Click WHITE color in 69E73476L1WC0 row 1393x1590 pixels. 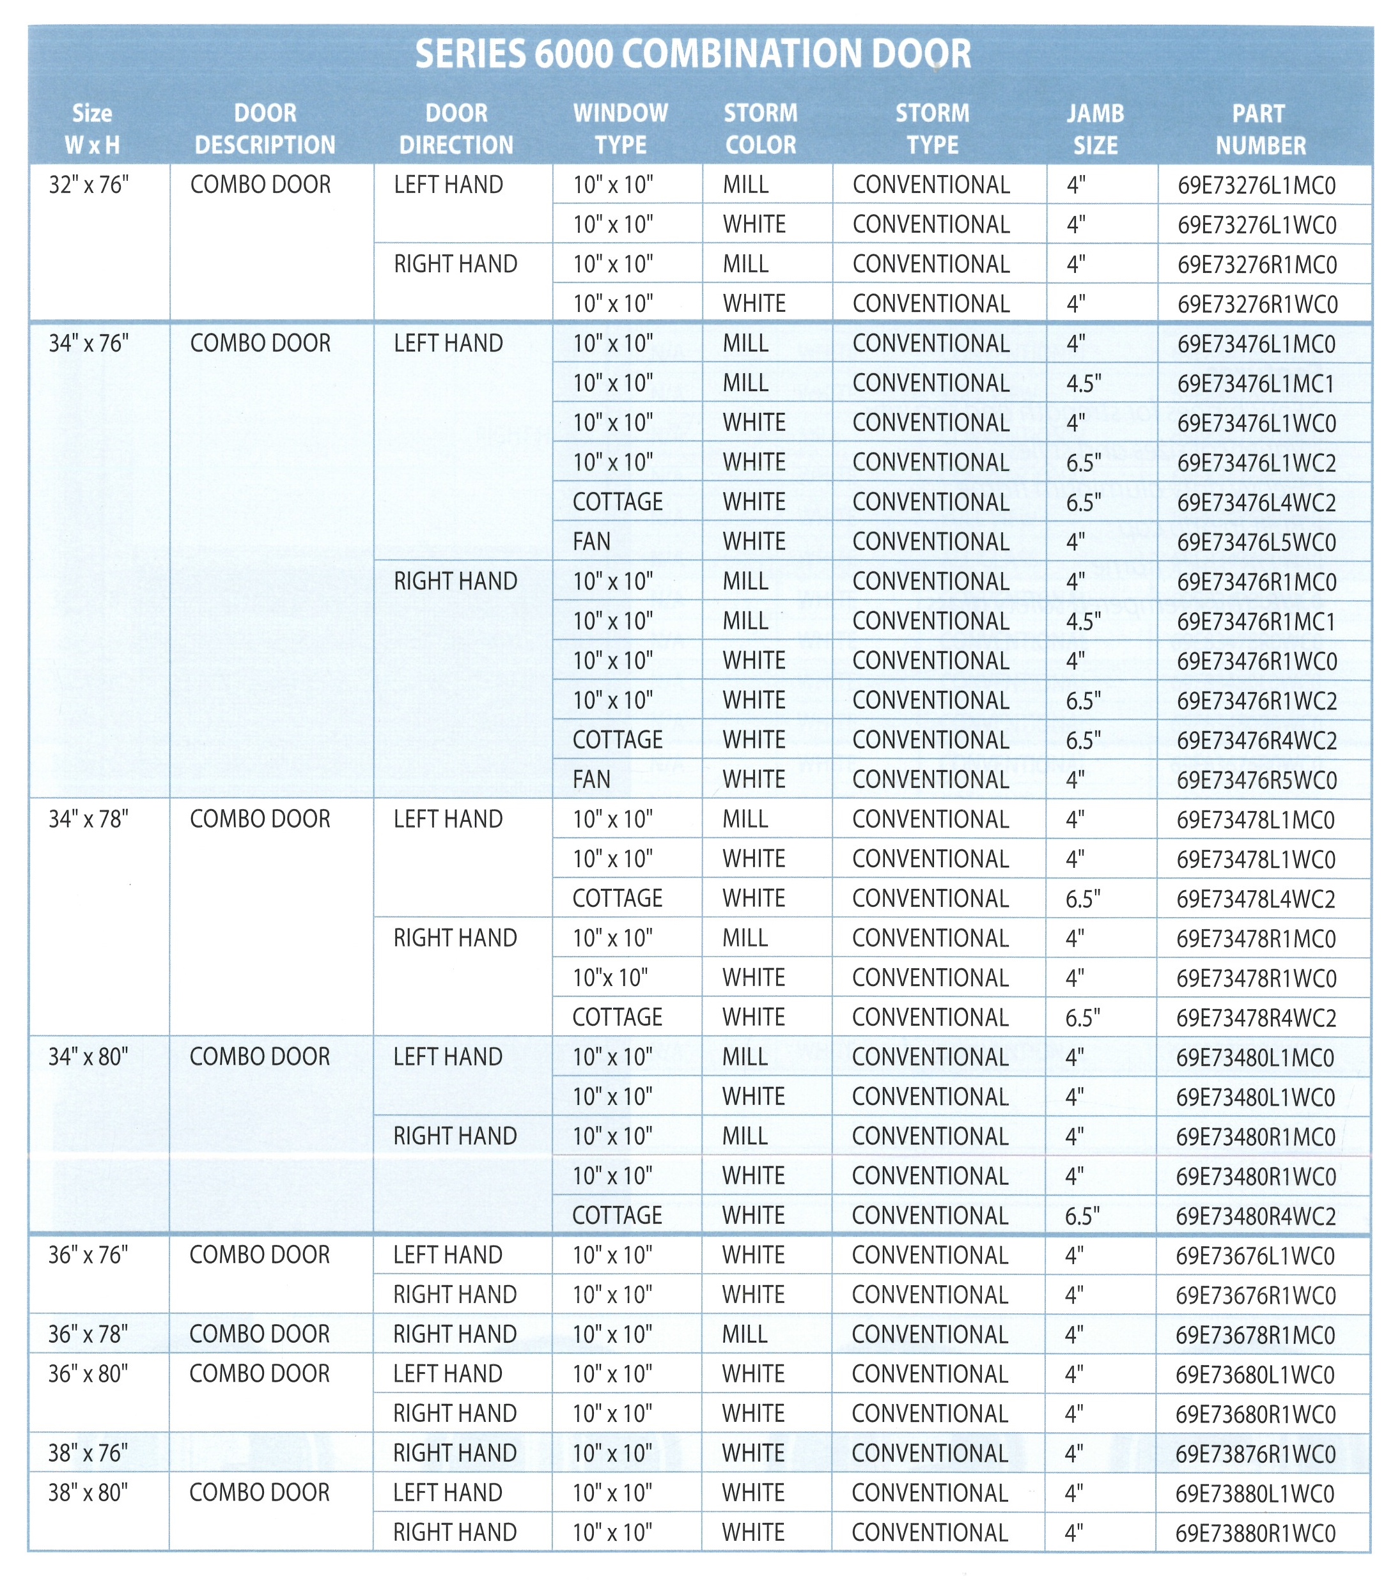754,423
